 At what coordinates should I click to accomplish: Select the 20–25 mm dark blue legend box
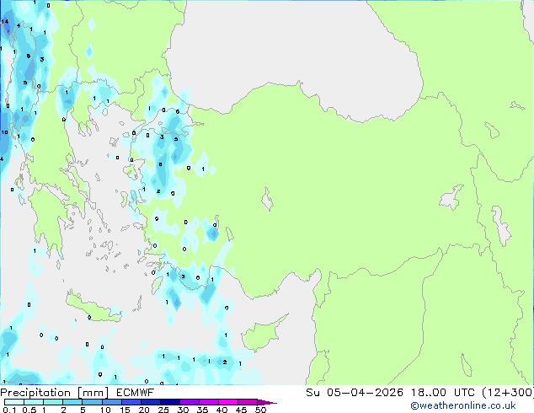pos(151,402)
